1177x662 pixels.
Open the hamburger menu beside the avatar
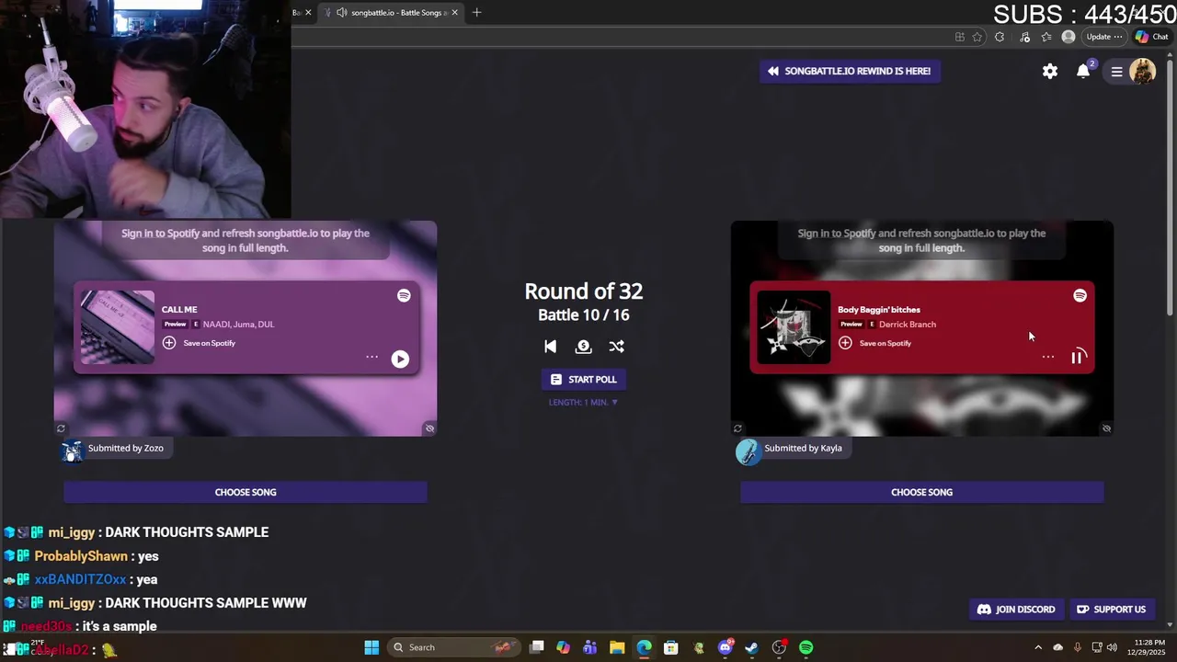tap(1116, 71)
